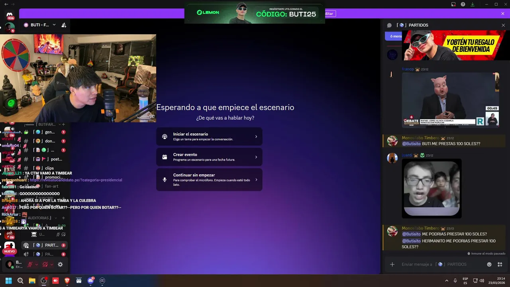The width and height of the screenshot is (510, 287).
Task: Go back with browser-style back arrow
Action: pyautogui.click(x=6, y=4)
